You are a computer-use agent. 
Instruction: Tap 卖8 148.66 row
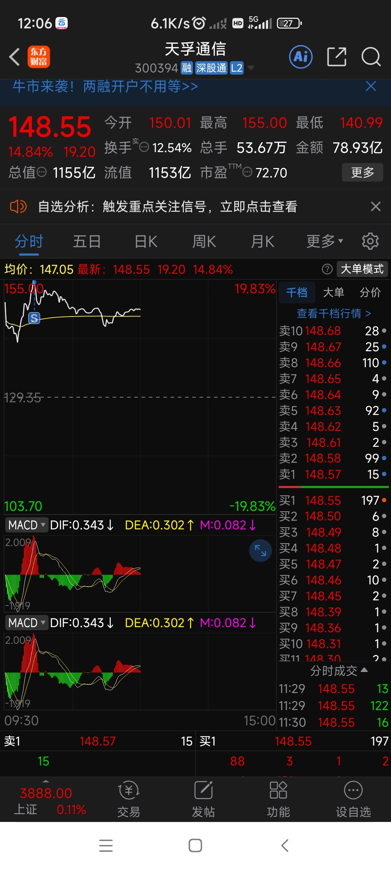(333, 362)
